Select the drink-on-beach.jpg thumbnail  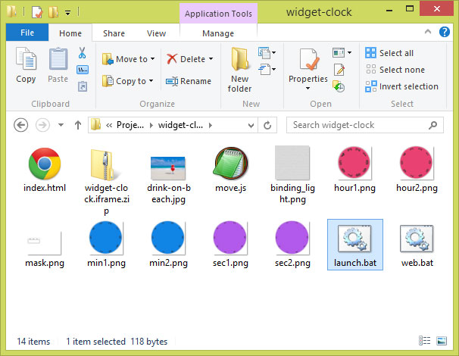pyautogui.click(x=168, y=170)
